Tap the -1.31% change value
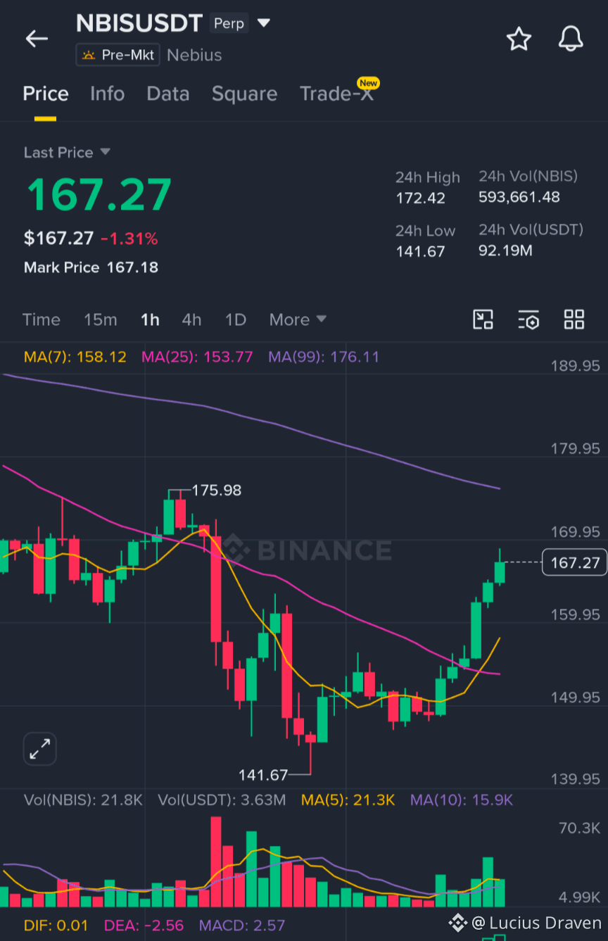This screenshot has height=941, width=608. [129, 239]
